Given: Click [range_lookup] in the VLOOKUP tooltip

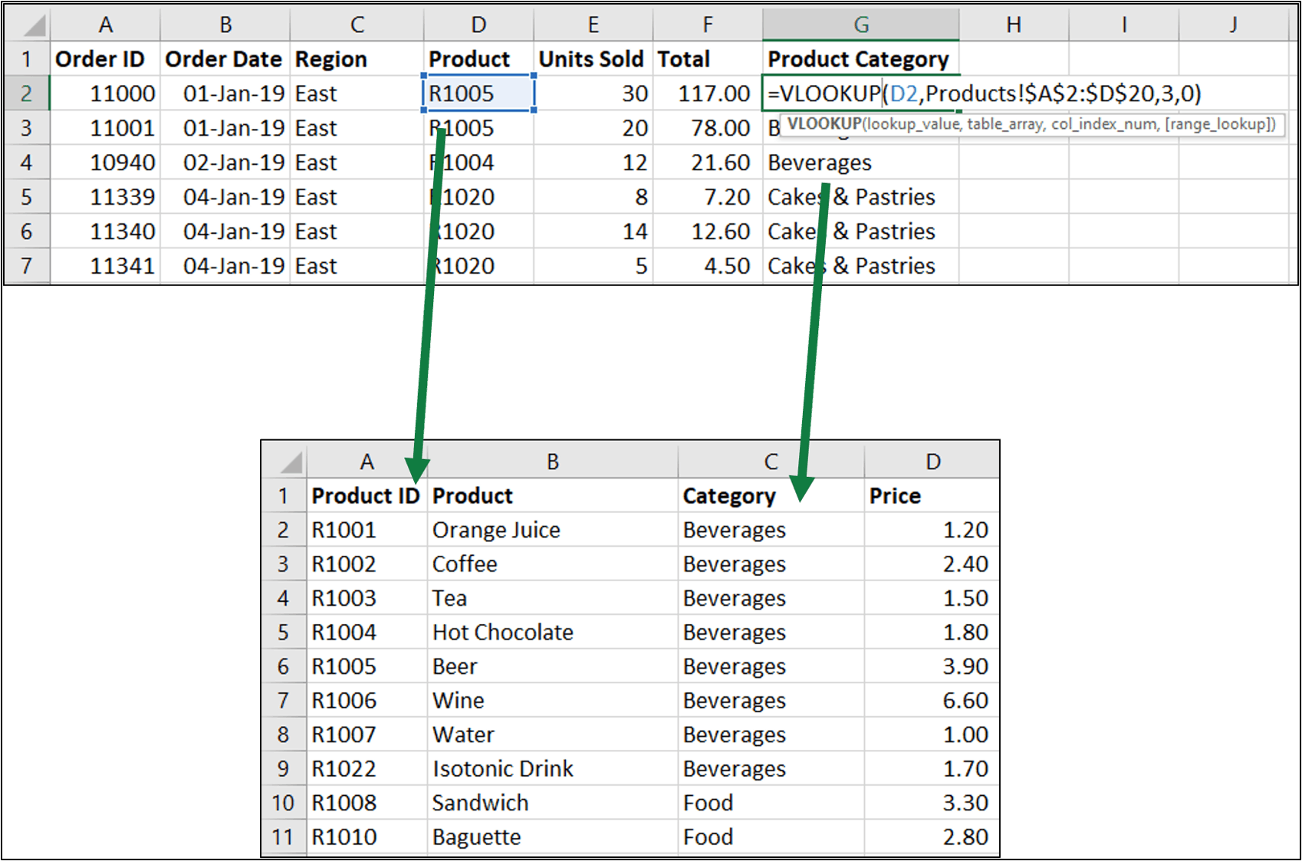Looking at the screenshot, I should 1218,124.
